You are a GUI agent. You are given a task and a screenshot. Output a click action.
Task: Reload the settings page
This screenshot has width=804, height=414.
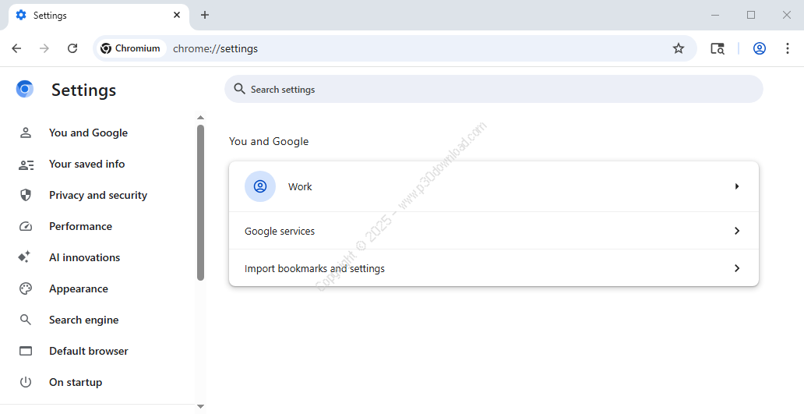click(x=72, y=48)
